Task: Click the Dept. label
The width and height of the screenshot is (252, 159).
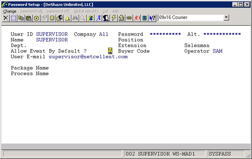Action: (19, 45)
